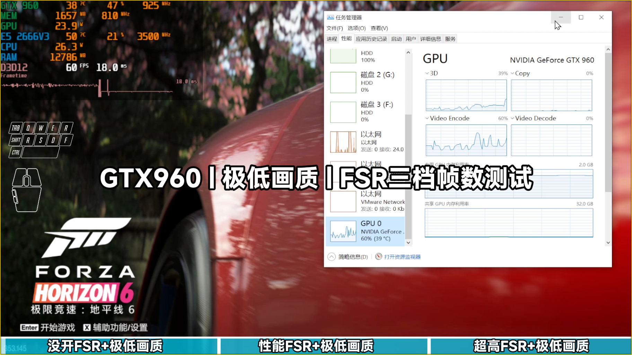Click the CTRL key overlay icon

pyautogui.click(x=16, y=152)
